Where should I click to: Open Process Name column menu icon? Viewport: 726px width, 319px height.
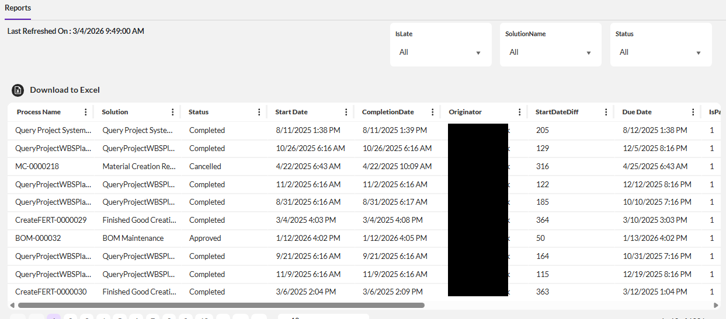pos(86,112)
